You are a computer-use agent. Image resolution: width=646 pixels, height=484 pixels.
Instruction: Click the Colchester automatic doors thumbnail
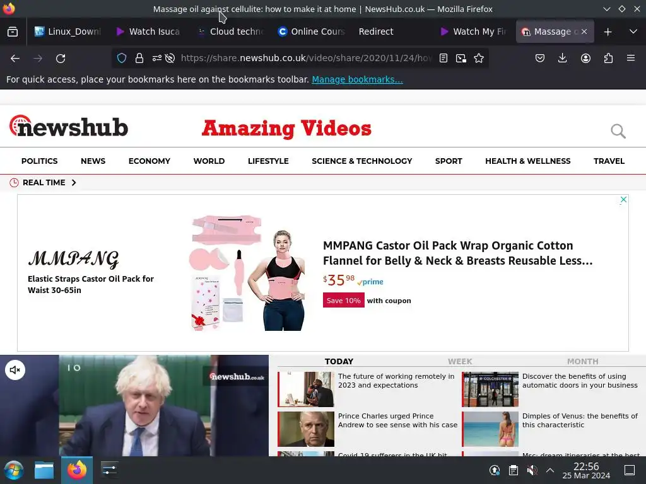click(490, 389)
